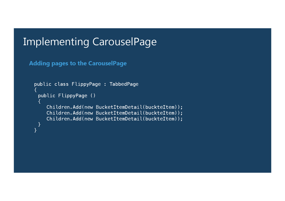Click the third Children.Add code line
Viewport: 285px width, 201px height.
click(114, 119)
